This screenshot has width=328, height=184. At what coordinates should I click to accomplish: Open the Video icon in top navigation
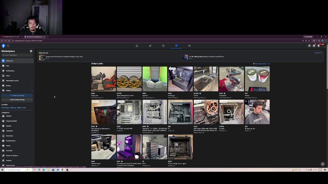pos(163,46)
